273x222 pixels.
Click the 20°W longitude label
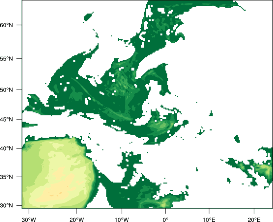[x=77, y=220]
